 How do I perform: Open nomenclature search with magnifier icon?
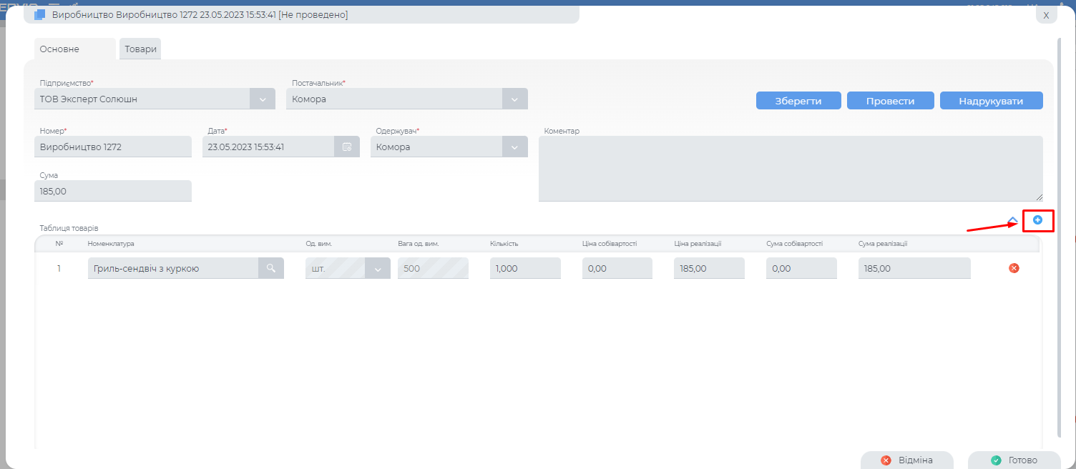point(271,268)
